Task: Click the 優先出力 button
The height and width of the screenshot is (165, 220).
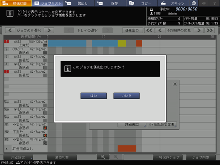Action: coord(133,30)
